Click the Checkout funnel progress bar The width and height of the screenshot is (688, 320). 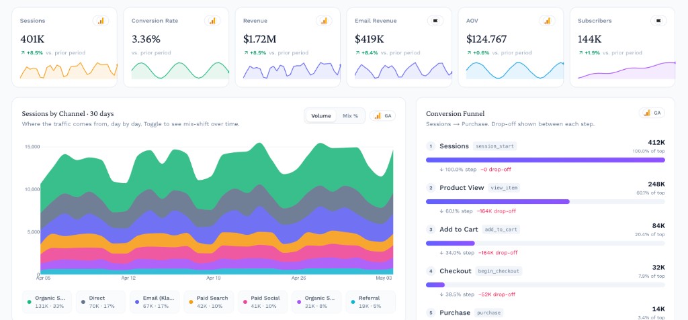tap(546, 285)
